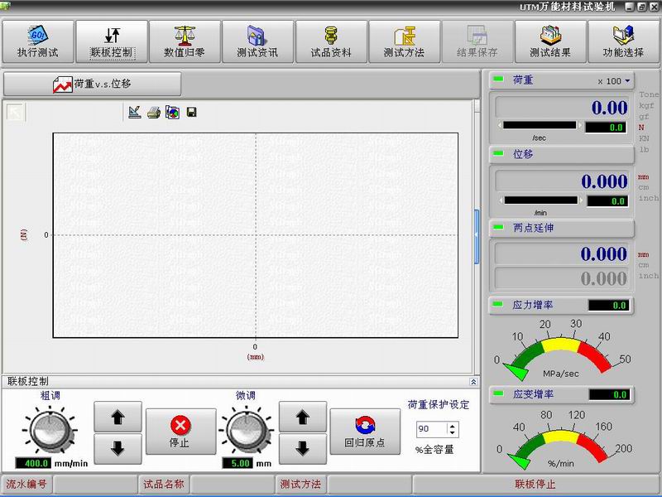Collapse the 联板控制 panel
This screenshot has width=662, height=497.
pyautogui.click(x=473, y=382)
